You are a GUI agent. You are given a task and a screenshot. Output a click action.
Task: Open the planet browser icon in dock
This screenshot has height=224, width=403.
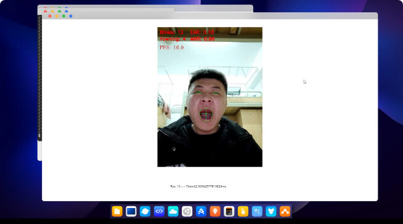(x=145, y=212)
